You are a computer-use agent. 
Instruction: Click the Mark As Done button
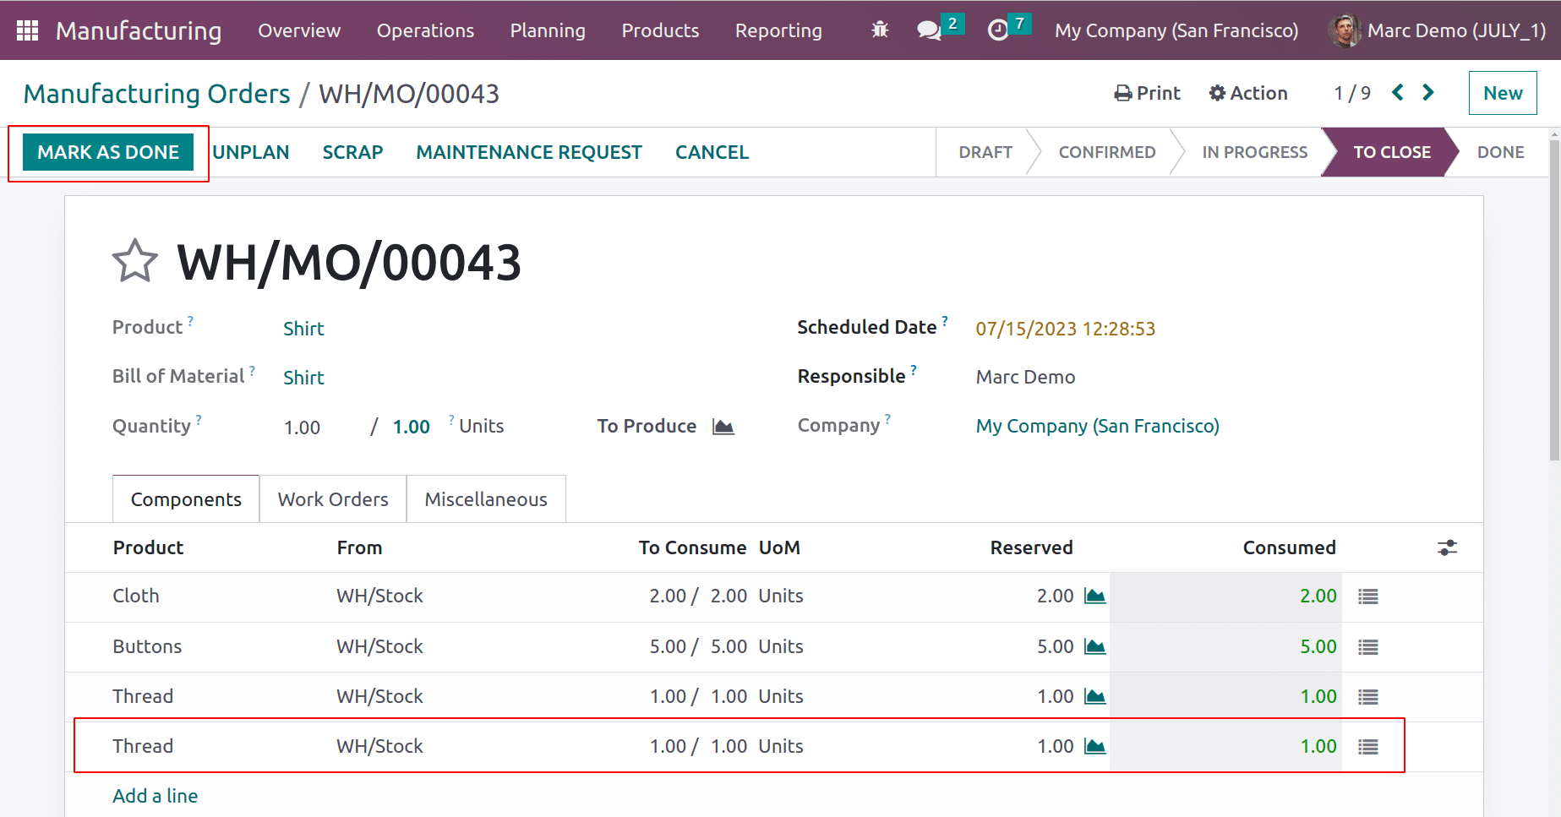click(108, 153)
